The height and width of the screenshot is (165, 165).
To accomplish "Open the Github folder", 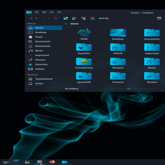I will click(x=118, y=49).
